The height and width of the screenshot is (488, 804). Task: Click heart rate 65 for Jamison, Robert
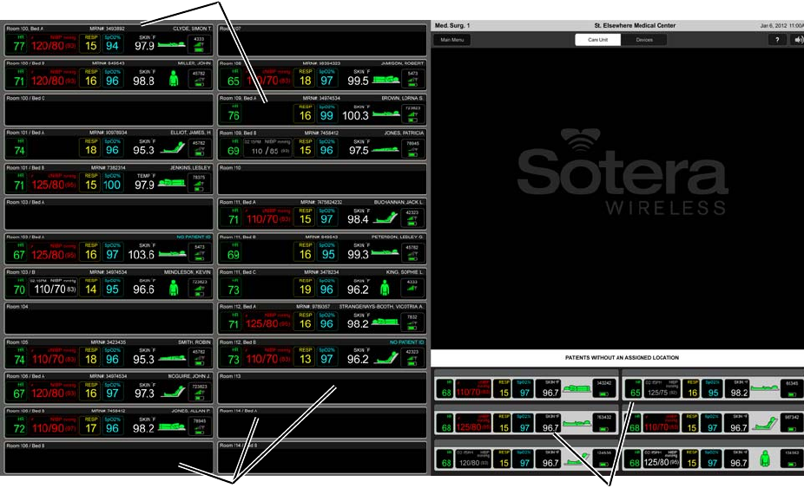(234, 81)
